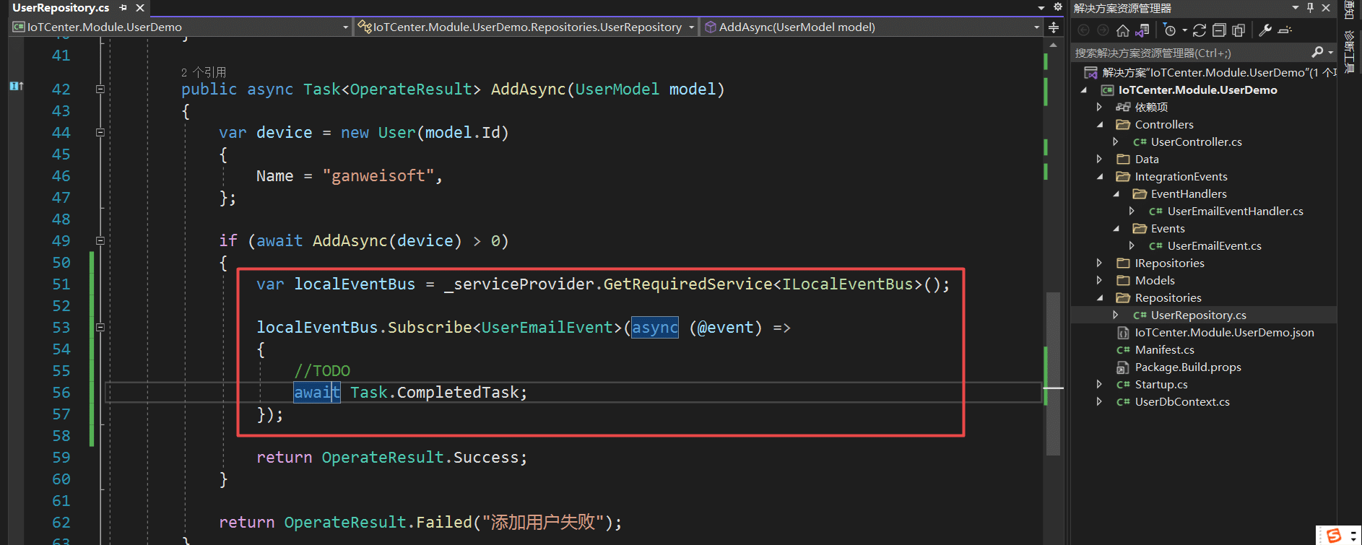Screen dimensions: 1362x545
Task: Collapse the if block at line 49
Action: (100, 241)
